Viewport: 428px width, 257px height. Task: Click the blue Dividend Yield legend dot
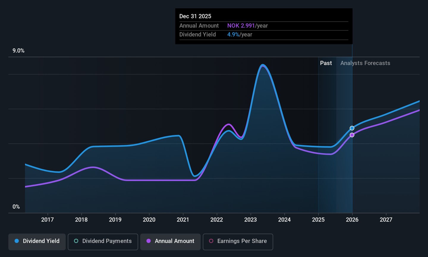click(x=17, y=241)
